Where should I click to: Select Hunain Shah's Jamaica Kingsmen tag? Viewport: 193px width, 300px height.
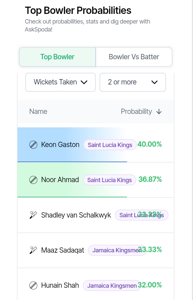[x=112, y=286]
